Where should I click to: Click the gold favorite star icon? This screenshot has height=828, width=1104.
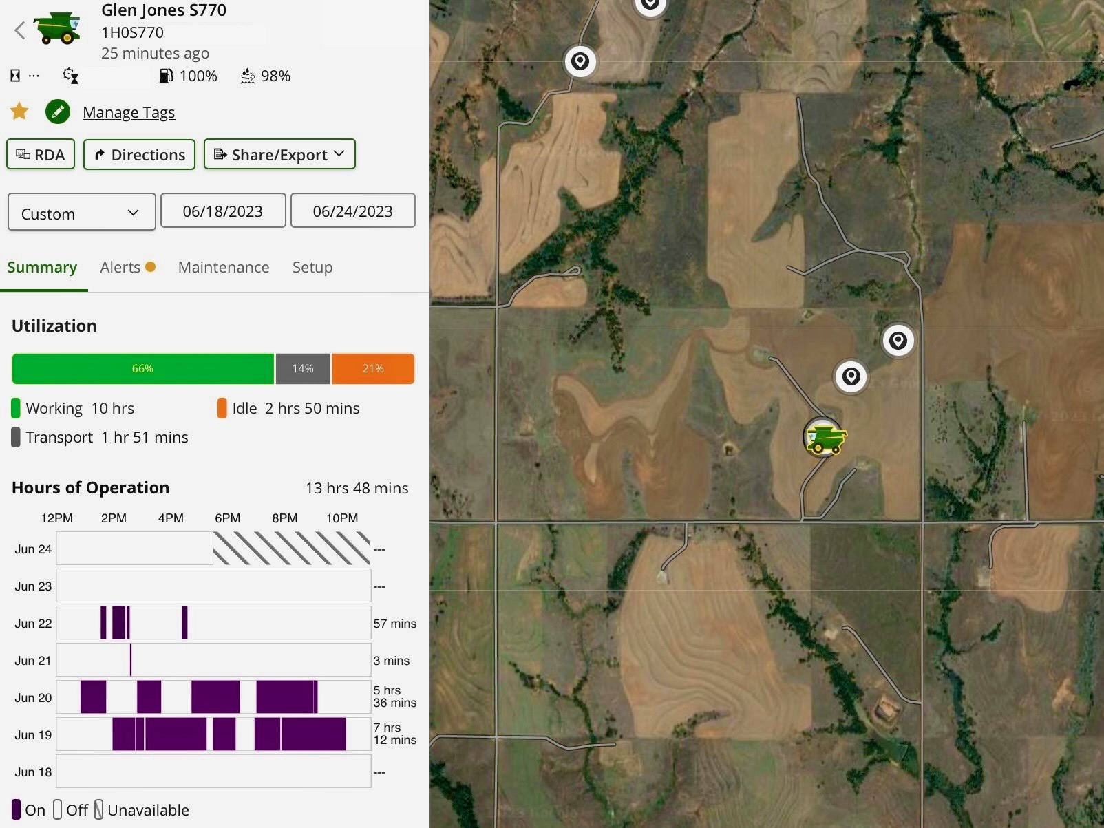tap(19, 112)
